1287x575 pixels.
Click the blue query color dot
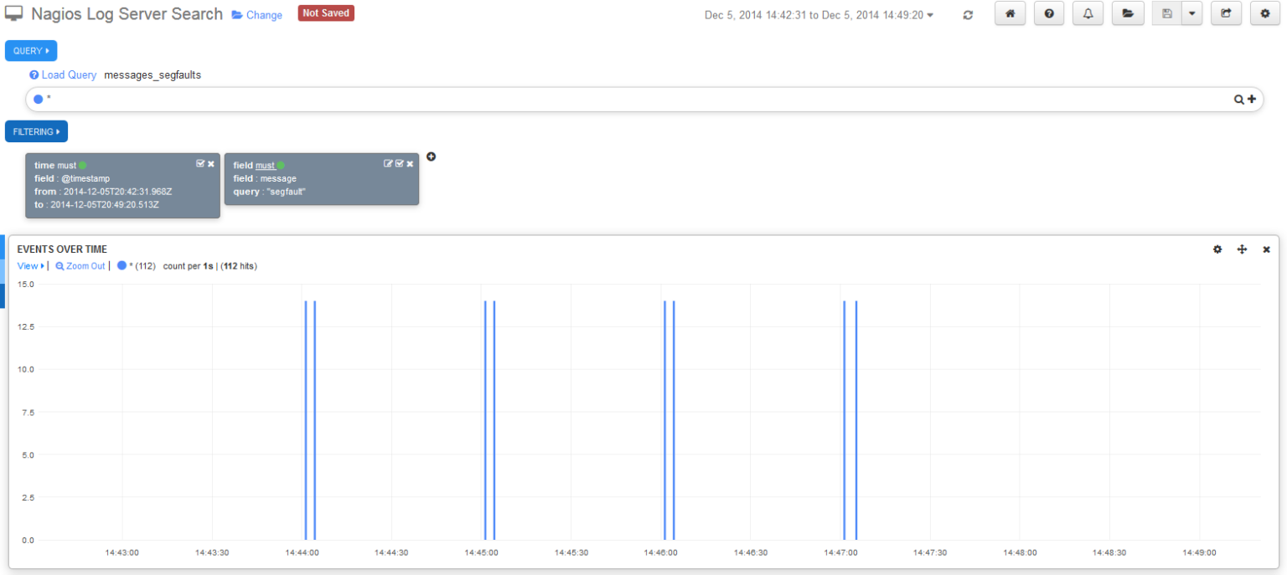click(38, 99)
